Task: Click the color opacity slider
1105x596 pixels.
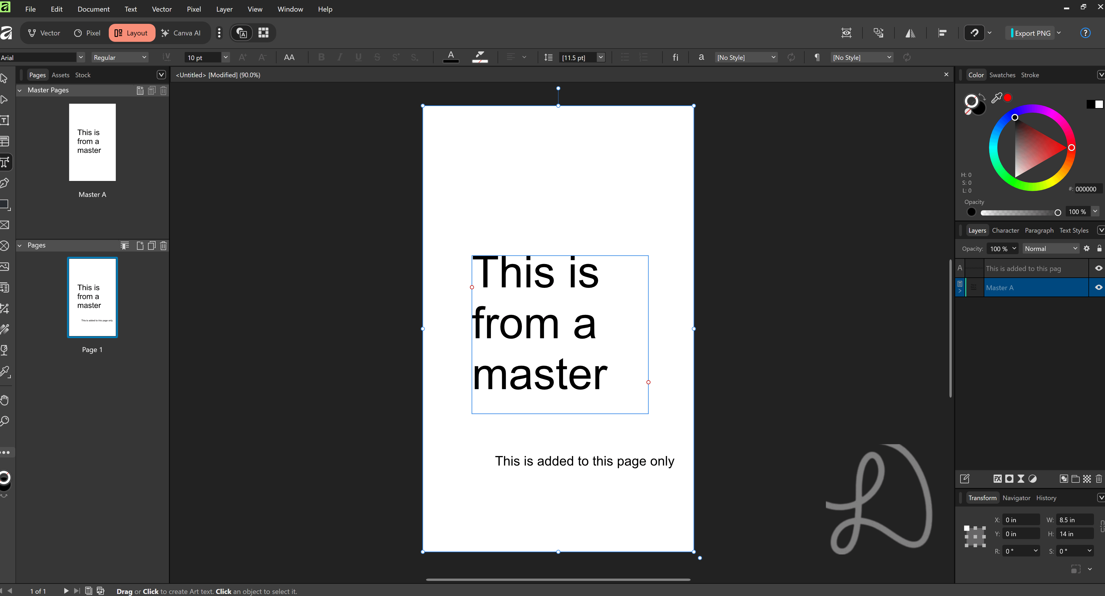Action: tap(1020, 213)
